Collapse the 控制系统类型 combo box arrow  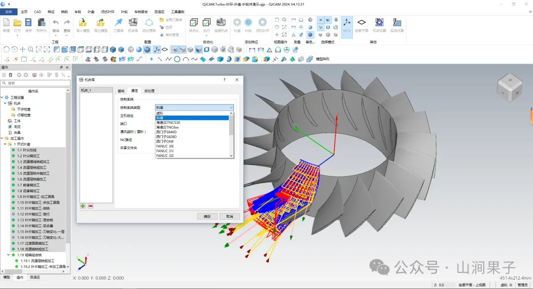click(x=231, y=108)
